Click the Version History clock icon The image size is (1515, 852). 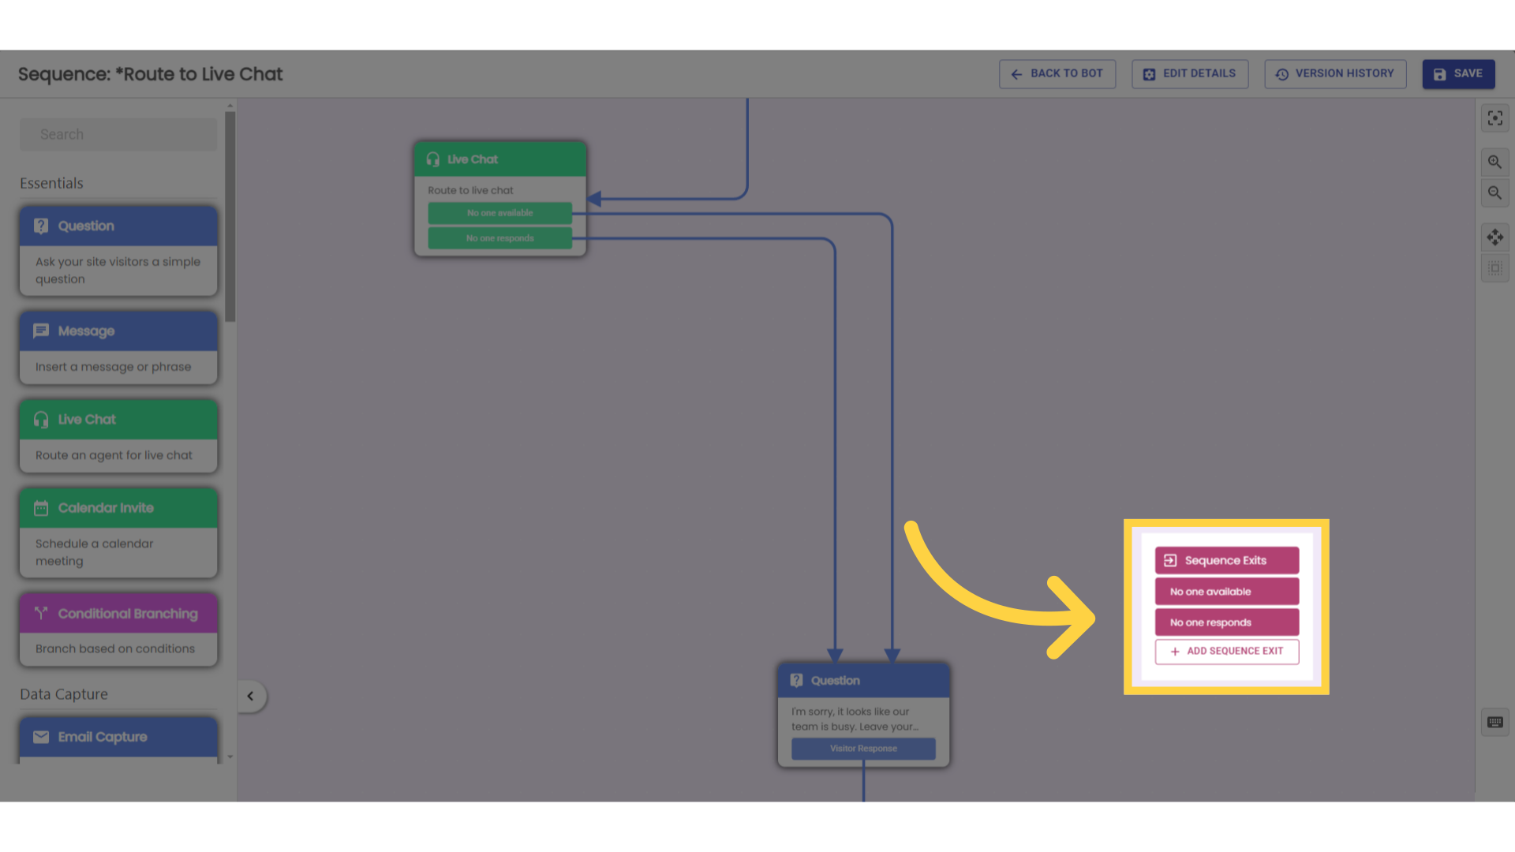click(1282, 73)
